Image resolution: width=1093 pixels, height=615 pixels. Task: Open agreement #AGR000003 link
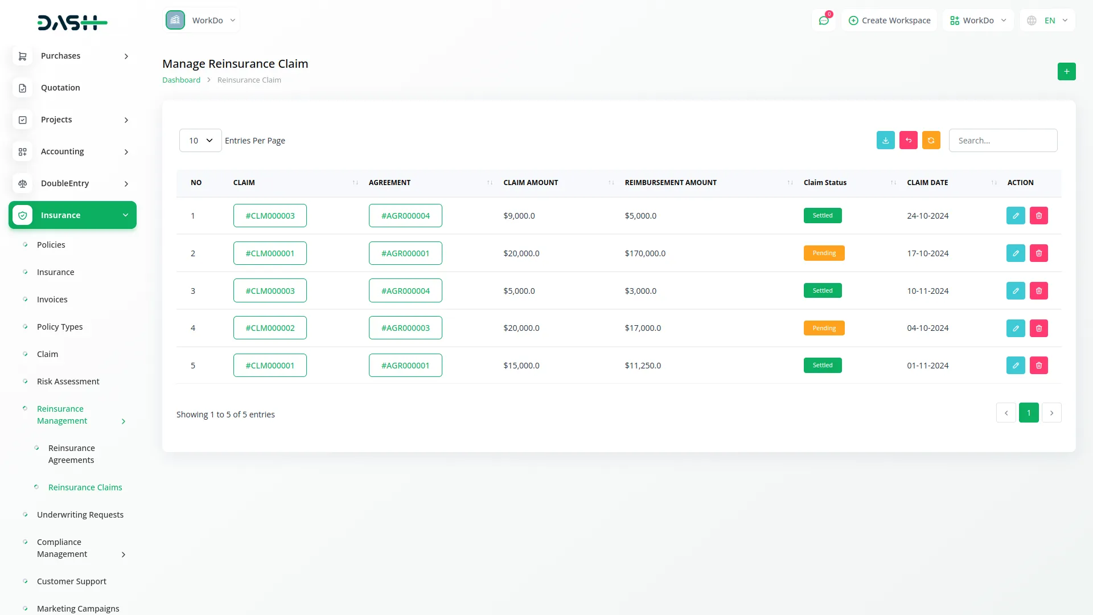(405, 327)
